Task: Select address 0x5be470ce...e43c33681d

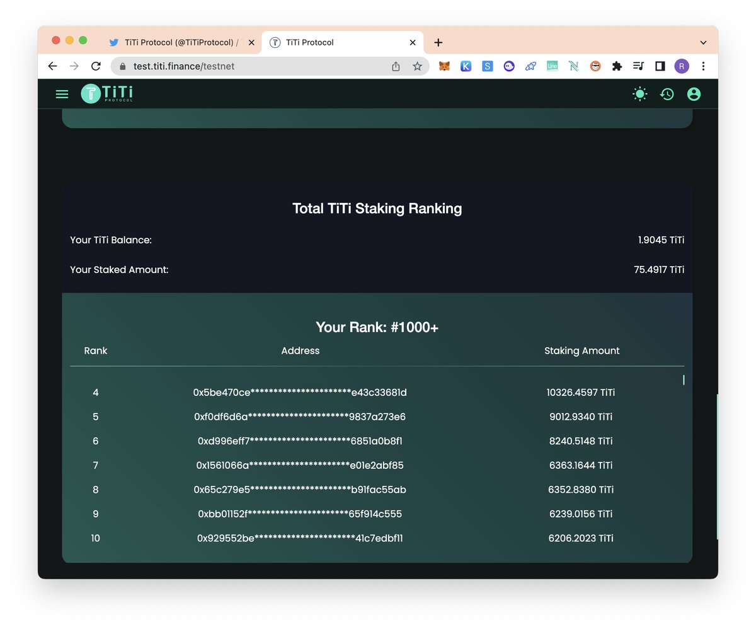Action: pos(300,393)
